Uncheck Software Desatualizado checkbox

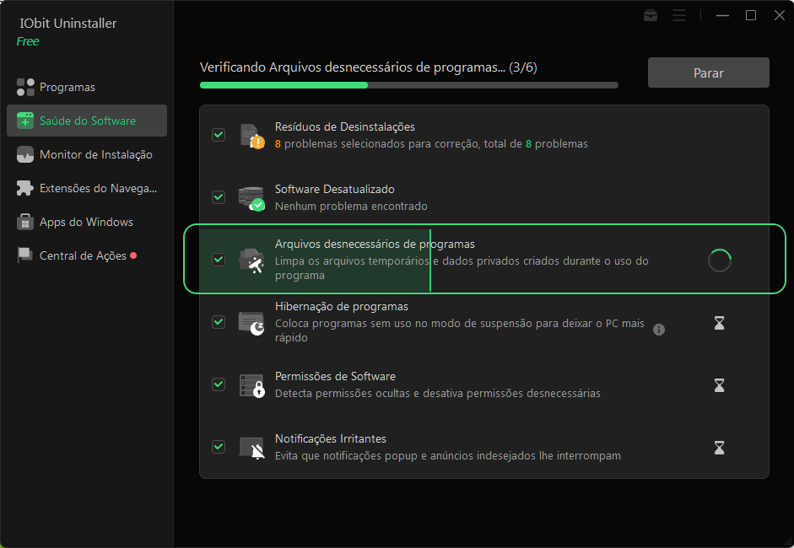pyautogui.click(x=219, y=196)
